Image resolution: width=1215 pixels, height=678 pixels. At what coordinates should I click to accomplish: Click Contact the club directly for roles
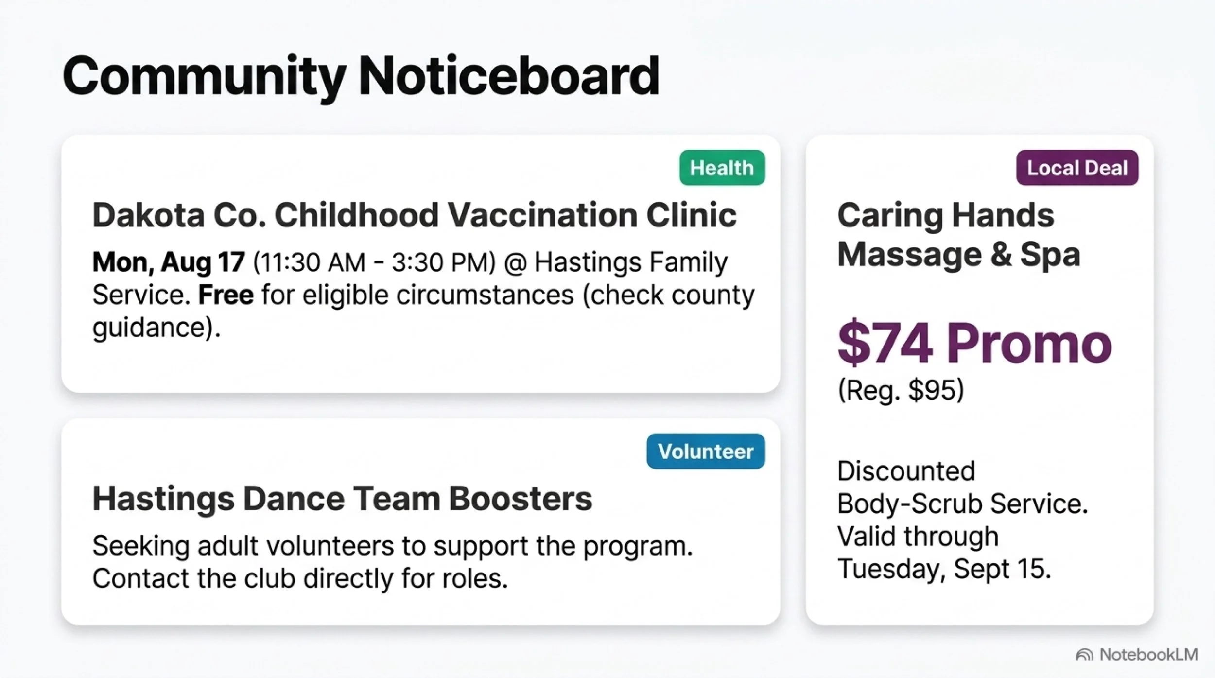point(300,578)
